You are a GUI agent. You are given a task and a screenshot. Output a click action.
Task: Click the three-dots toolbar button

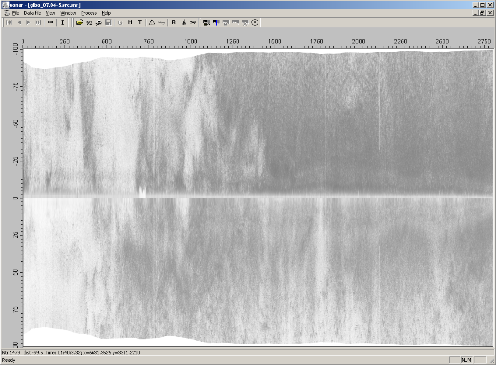click(x=50, y=22)
